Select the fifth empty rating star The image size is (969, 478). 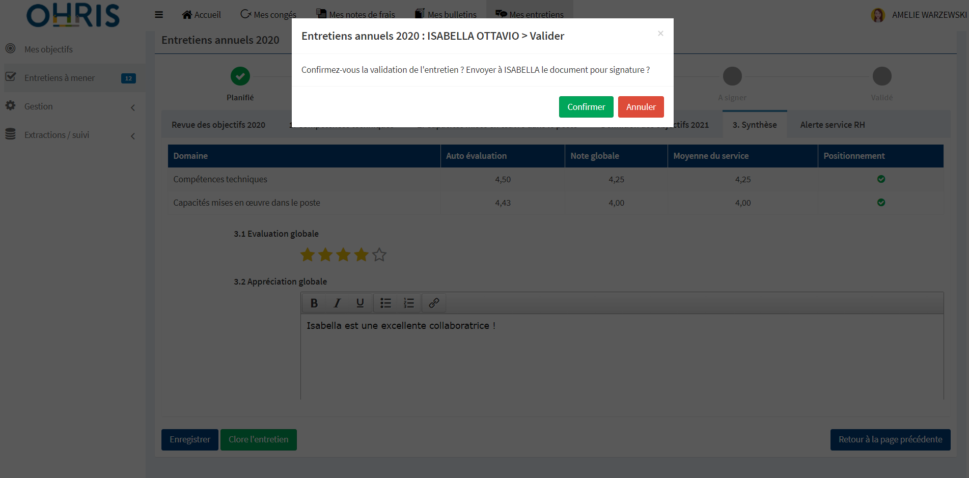(x=379, y=255)
